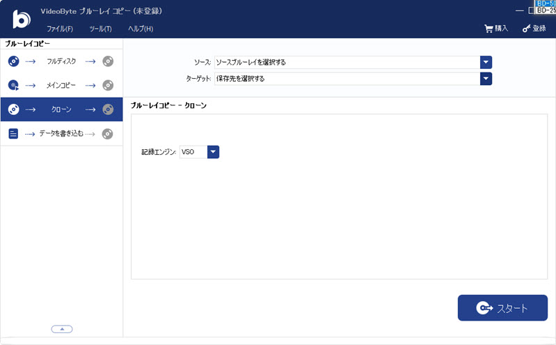Image resolution: width=556 pixels, height=345 pixels.
Task: Open the ターゲット dropdown arrow
Action: point(486,79)
